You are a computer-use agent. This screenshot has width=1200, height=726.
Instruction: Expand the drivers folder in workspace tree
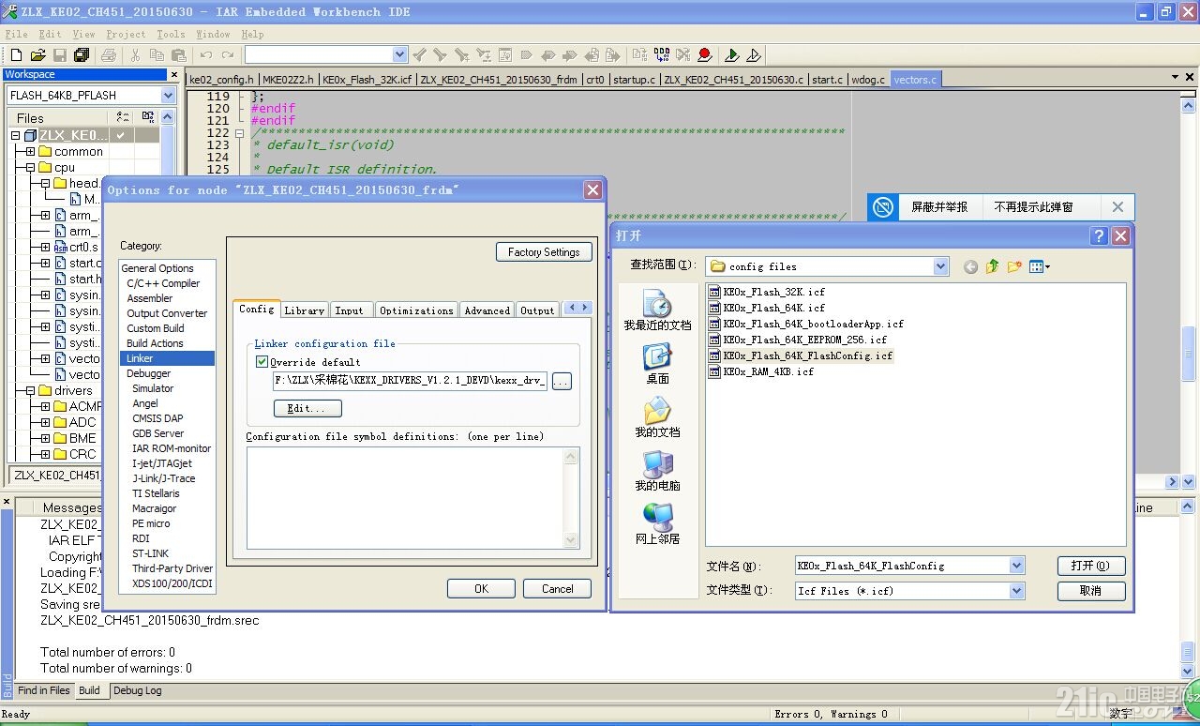(30, 390)
